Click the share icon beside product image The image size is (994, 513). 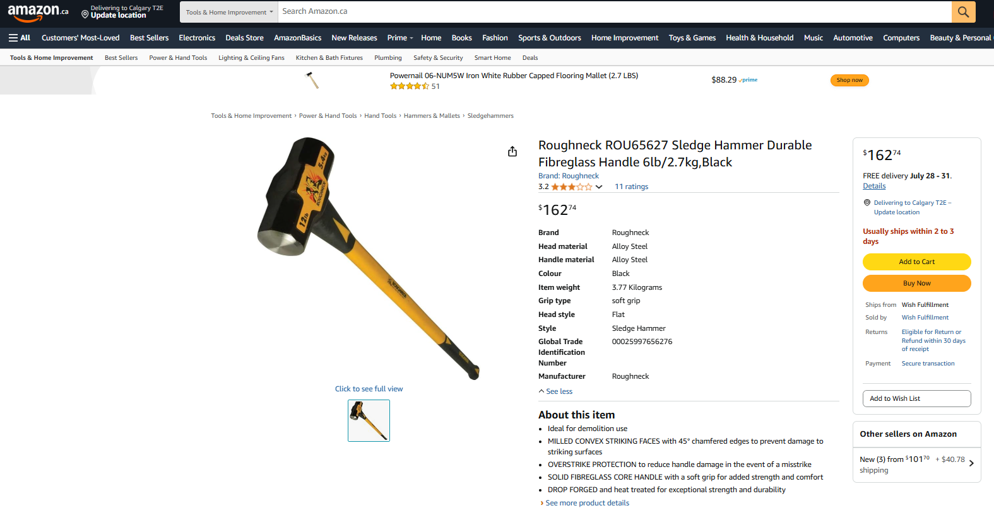tap(512, 151)
